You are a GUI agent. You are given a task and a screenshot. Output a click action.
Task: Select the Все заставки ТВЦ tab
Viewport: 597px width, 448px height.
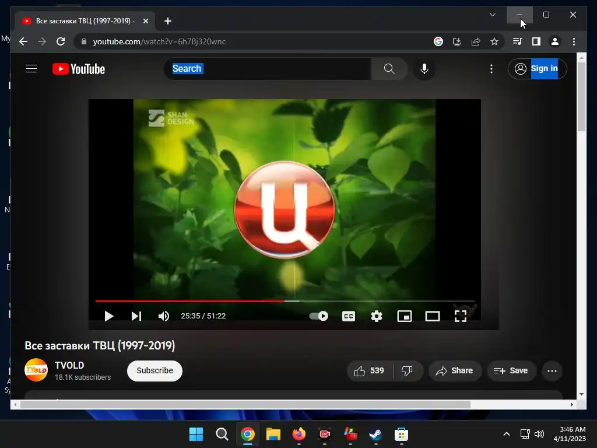pos(85,21)
